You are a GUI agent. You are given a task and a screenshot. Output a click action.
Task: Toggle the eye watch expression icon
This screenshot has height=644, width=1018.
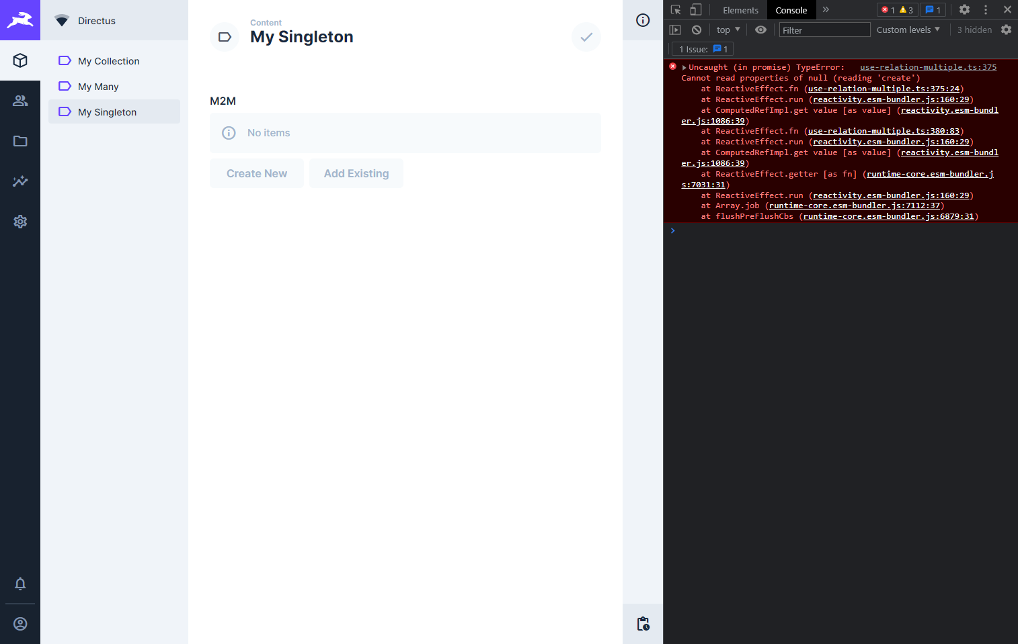760,29
